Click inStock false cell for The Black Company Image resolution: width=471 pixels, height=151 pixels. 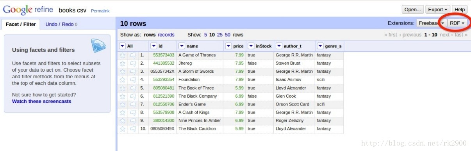252,96
